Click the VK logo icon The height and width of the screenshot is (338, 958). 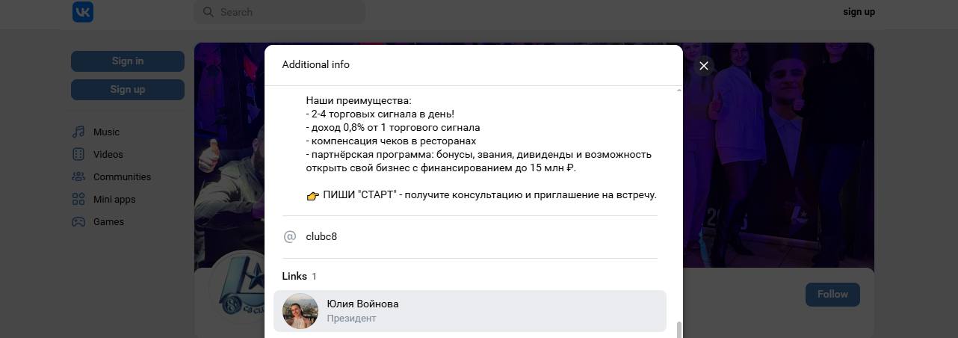(83, 12)
